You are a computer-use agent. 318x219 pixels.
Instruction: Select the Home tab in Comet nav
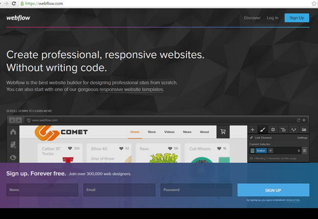click(135, 132)
